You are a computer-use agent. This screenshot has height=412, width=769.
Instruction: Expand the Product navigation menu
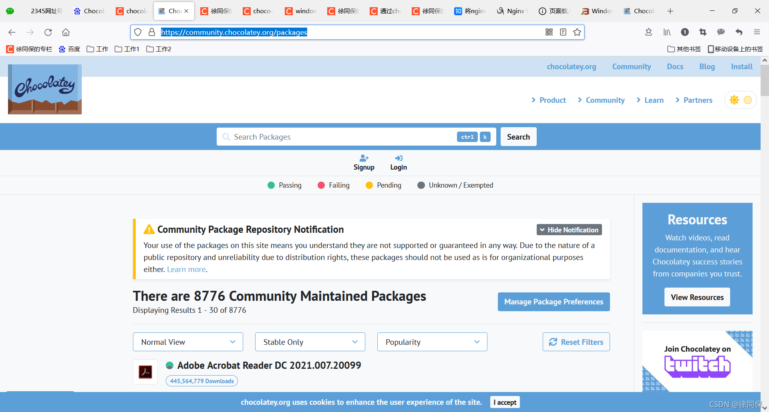(549, 100)
